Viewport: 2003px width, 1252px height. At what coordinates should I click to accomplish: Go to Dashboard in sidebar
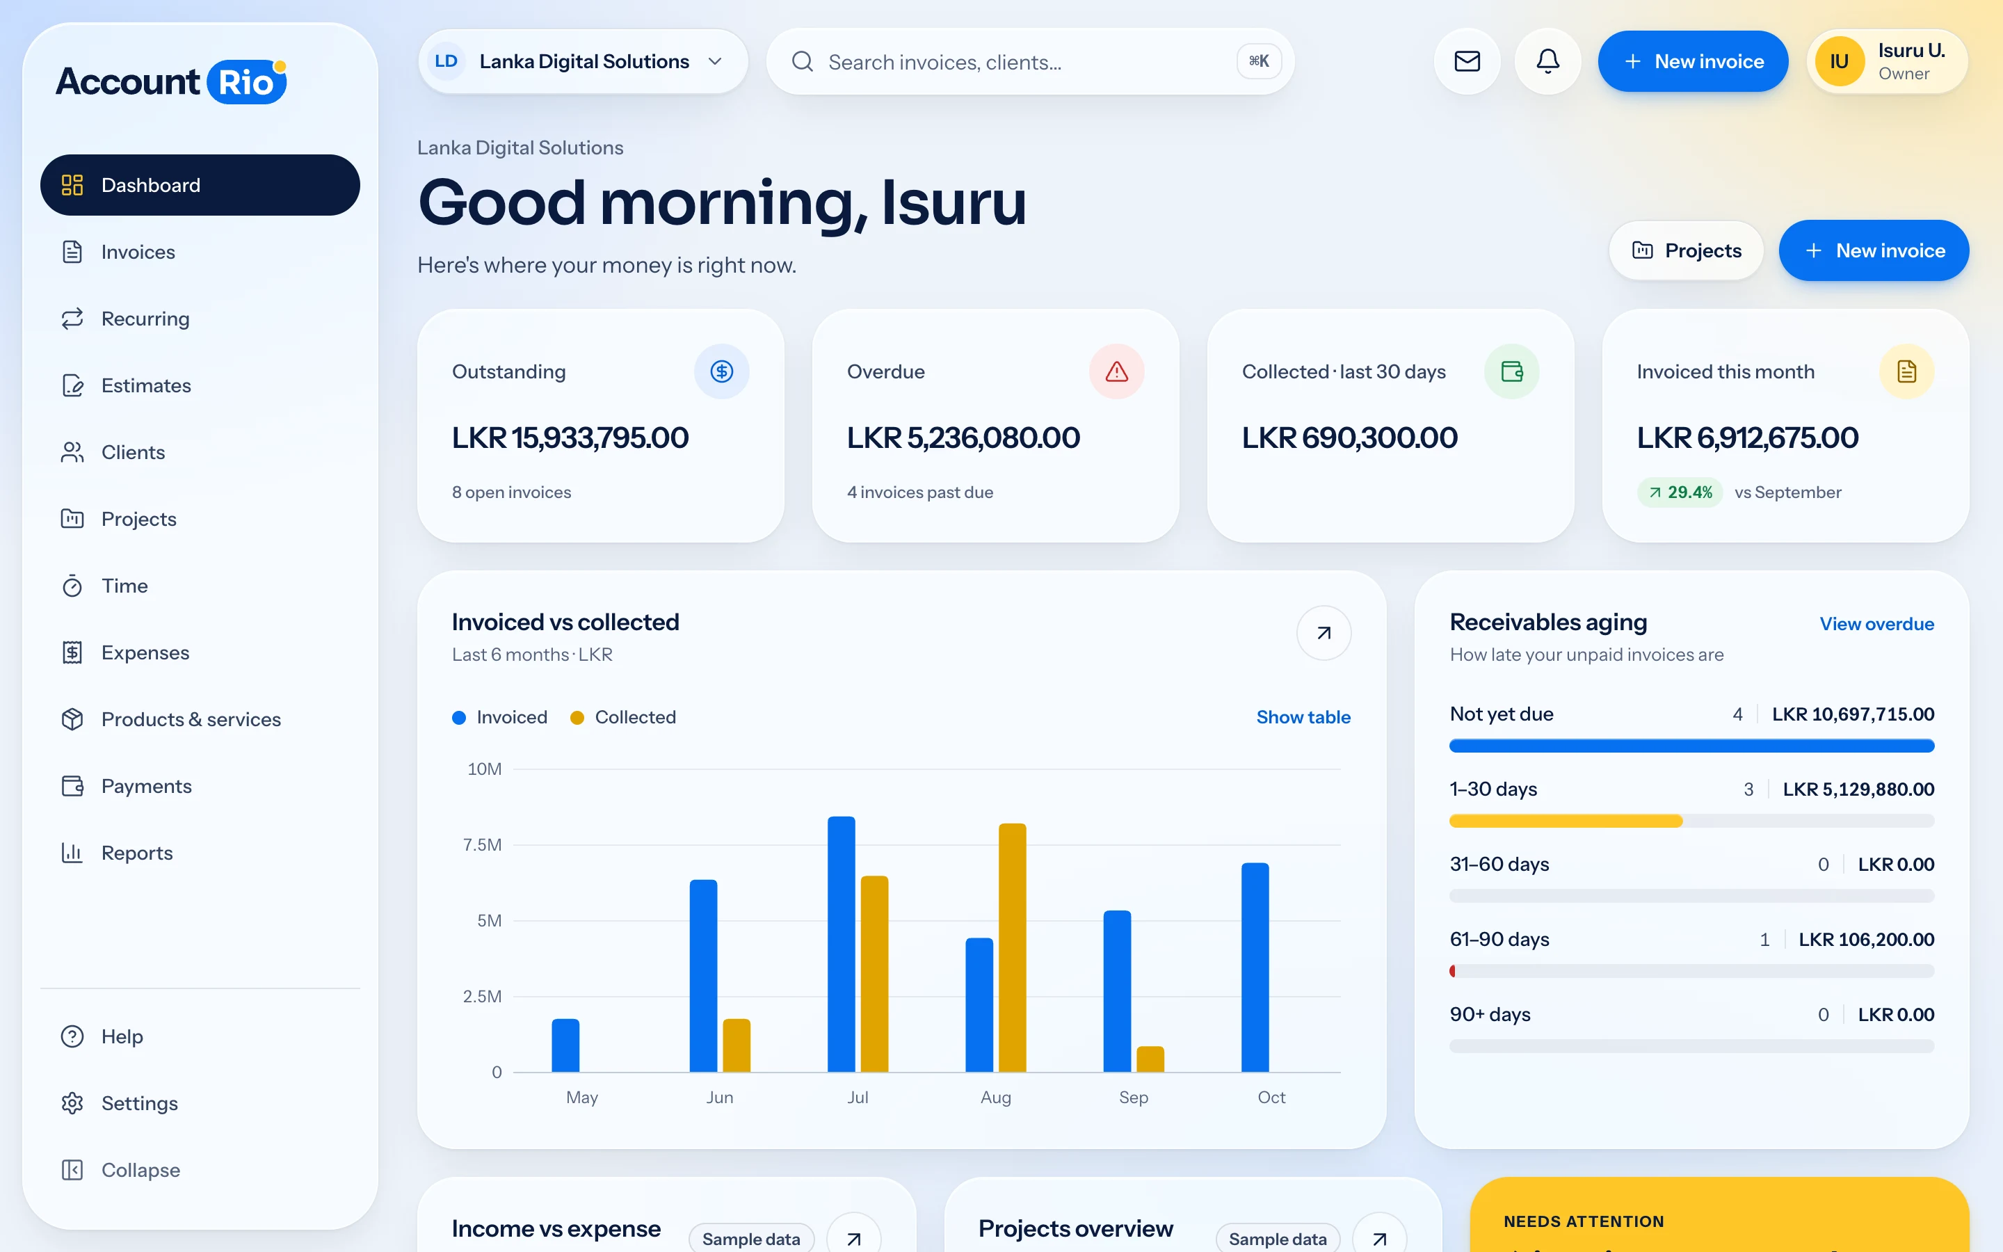point(200,184)
